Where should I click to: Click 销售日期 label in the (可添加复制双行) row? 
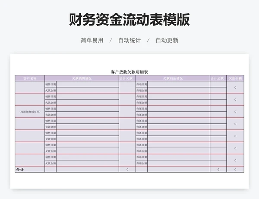pyautogui.click(x=51, y=109)
